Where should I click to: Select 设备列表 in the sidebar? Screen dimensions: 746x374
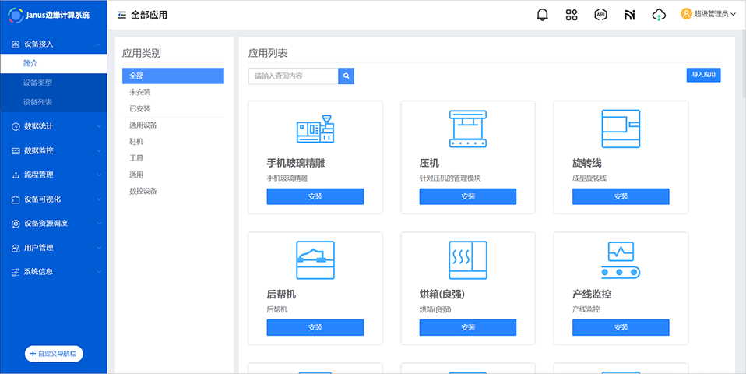pos(37,102)
